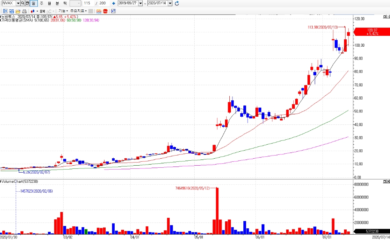Click the blue plus icon next to 200
390x240 pixels.
point(113,3)
